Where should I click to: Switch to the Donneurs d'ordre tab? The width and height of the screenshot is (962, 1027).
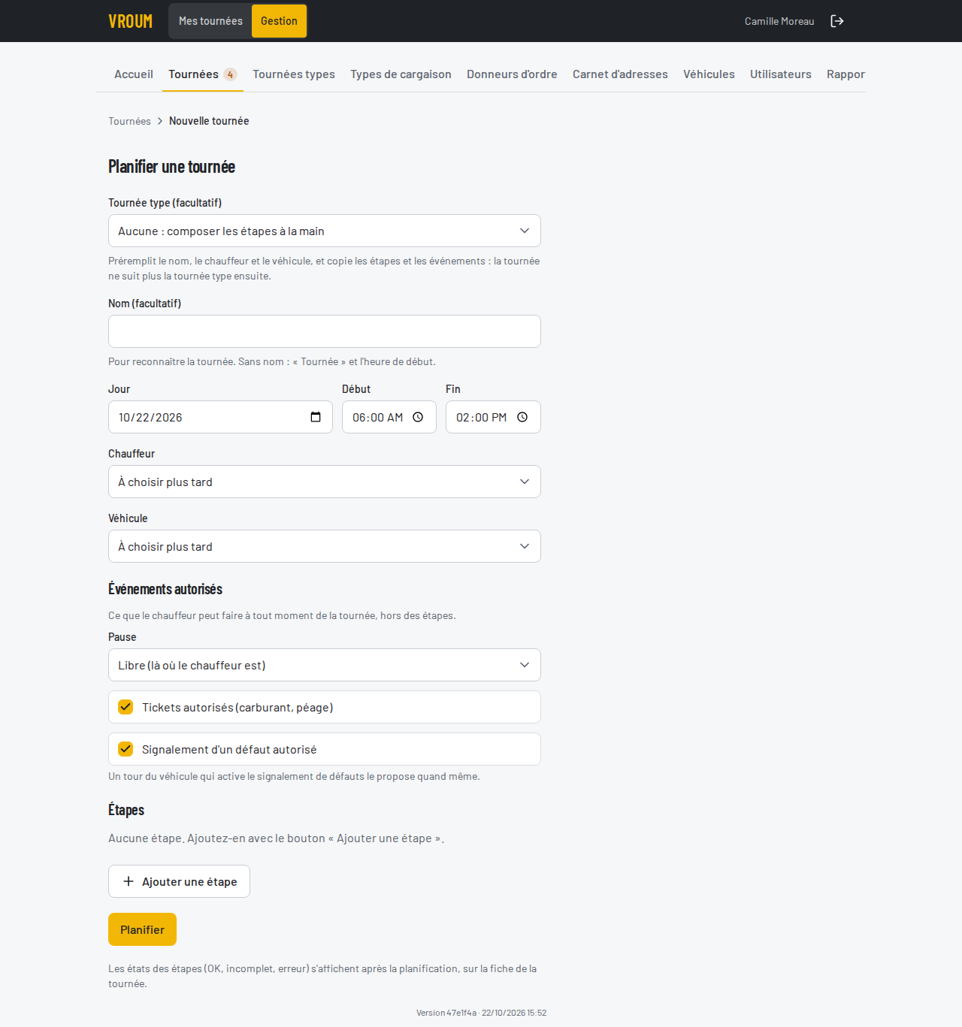pyautogui.click(x=512, y=74)
